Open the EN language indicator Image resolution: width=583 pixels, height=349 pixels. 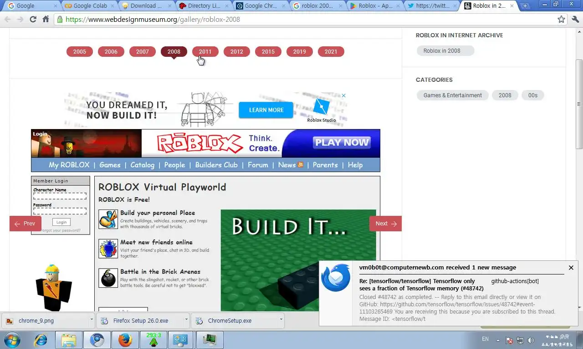pos(485,339)
